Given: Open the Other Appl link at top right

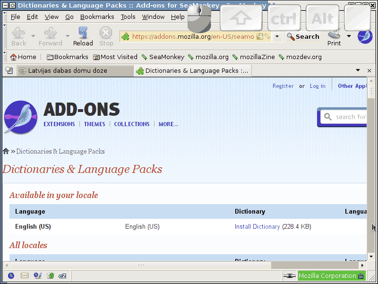Looking at the screenshot, I should point(352,86).
